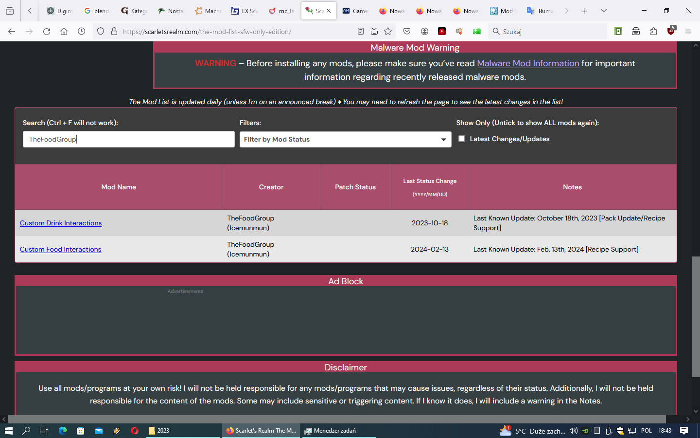The width and height of the screenshot is (700, 438).
Task: Click the site security padlock icon
Action: pyautogui.click(x=114, y=31)
